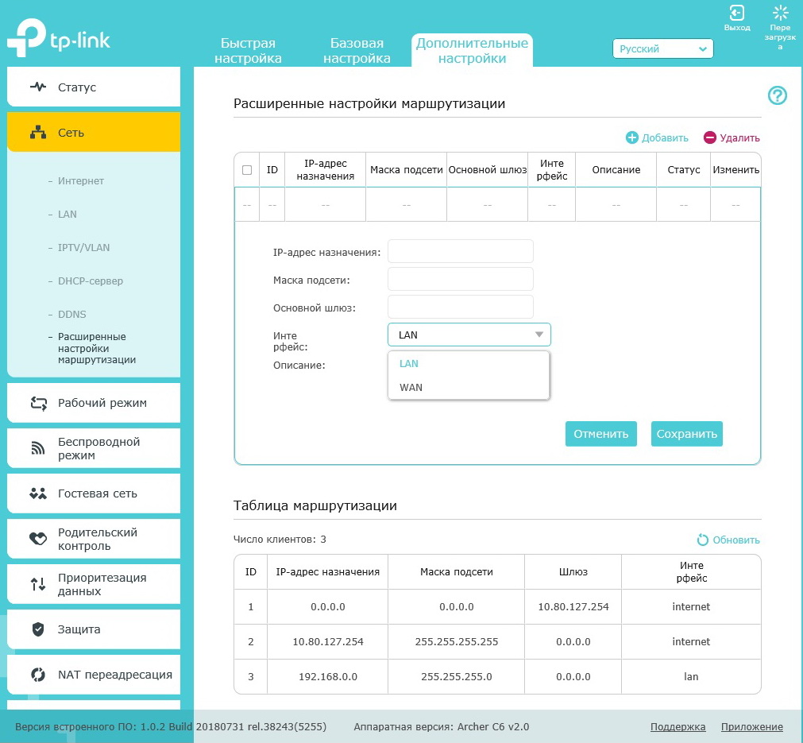
Task: Collapse the interface dropdown showing LAN
Action: point(469,335)
